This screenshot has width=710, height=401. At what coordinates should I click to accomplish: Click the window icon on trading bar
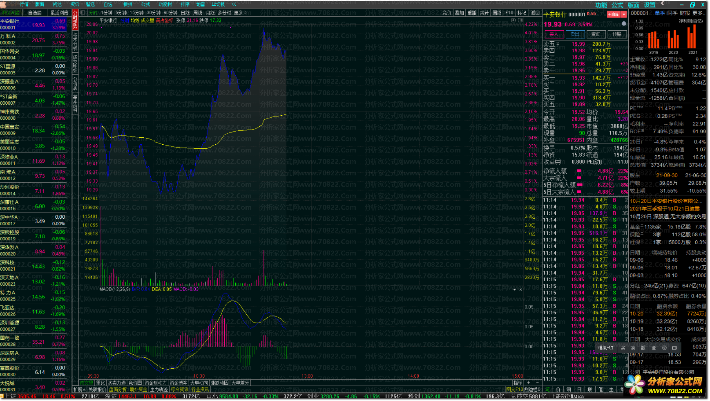click(x=674, y=348)
